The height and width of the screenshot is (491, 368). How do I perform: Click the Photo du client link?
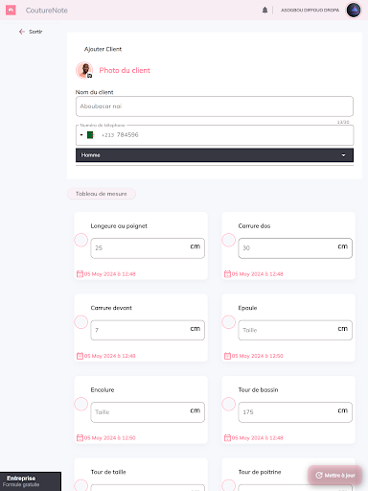pyautogui.click(x=125, y=70)
